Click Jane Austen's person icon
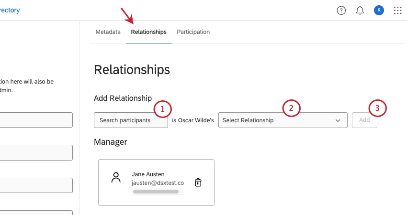407x215 pixels. 115,178
